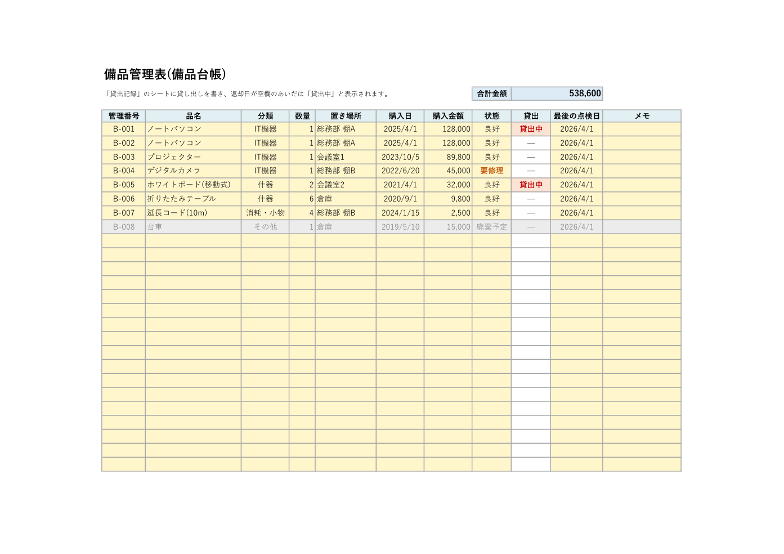Select the メモ column header
Image resolution: width=784 pixels, height=554 pixels.
coord(642,116)
